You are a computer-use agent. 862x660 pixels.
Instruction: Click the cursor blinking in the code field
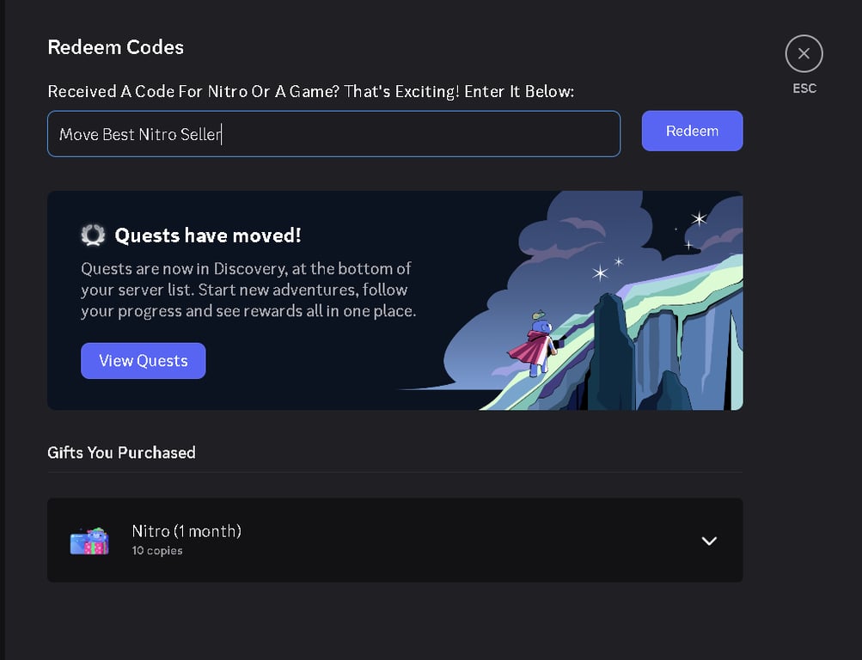click(224, 134)
